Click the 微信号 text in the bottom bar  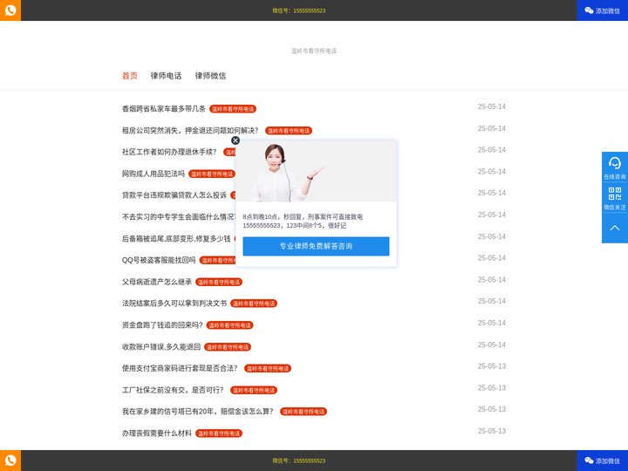point(299,461)
